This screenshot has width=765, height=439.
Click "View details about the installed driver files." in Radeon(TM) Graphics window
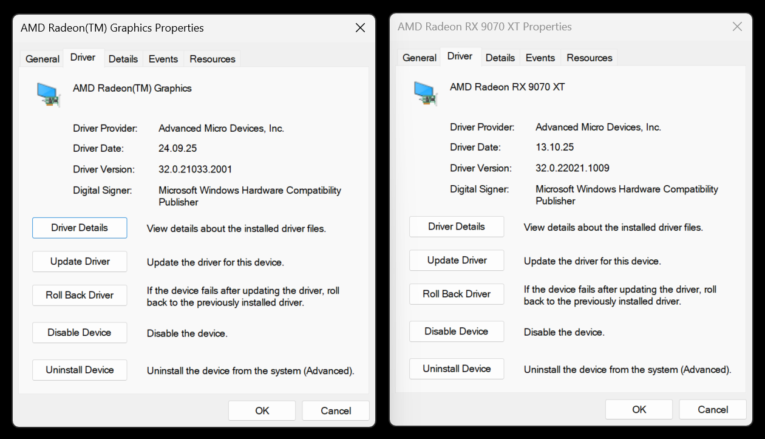click(x=237, y=229)
